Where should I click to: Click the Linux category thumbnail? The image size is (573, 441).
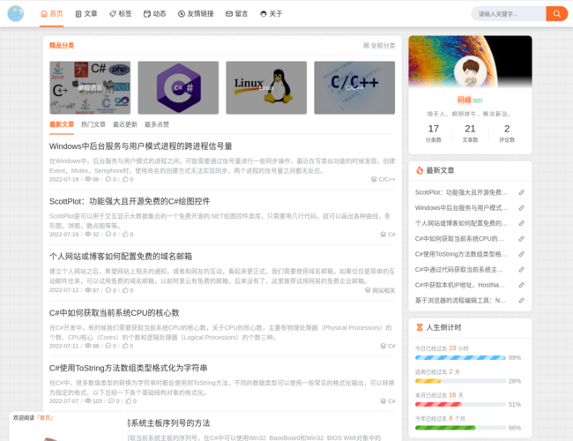266,87
